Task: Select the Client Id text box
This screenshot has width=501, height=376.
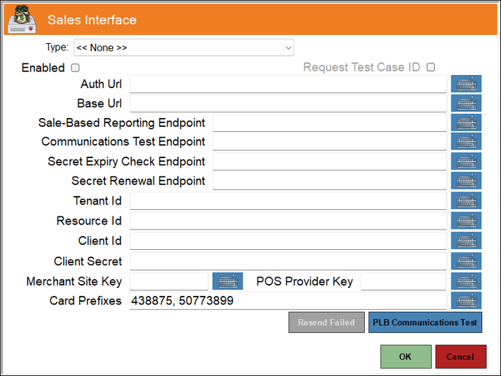Action: coord(288,240)
